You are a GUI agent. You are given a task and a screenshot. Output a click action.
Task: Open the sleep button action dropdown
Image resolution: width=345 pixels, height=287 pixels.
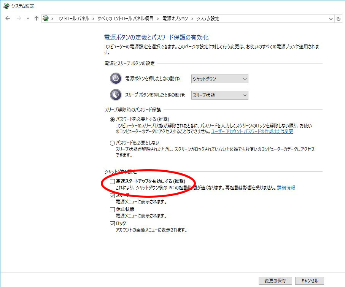coord(219,95)
